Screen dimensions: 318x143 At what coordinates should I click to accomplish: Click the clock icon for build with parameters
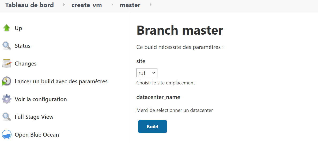tap(6, 81)
